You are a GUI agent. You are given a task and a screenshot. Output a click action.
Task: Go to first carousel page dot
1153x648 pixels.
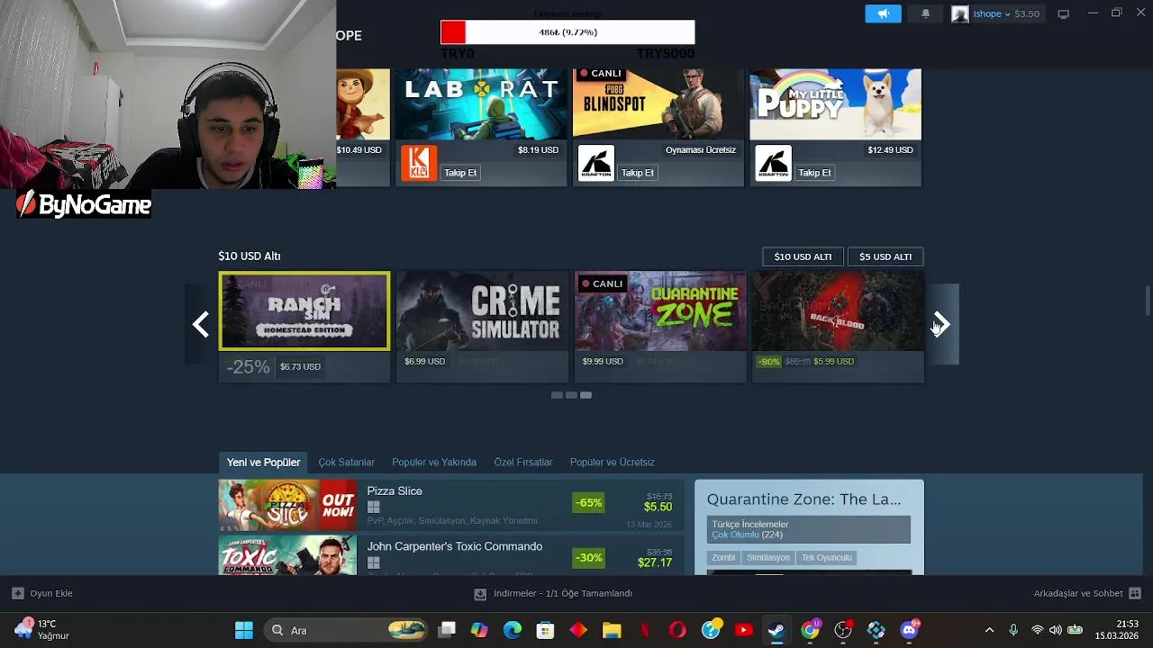(557, 395)
